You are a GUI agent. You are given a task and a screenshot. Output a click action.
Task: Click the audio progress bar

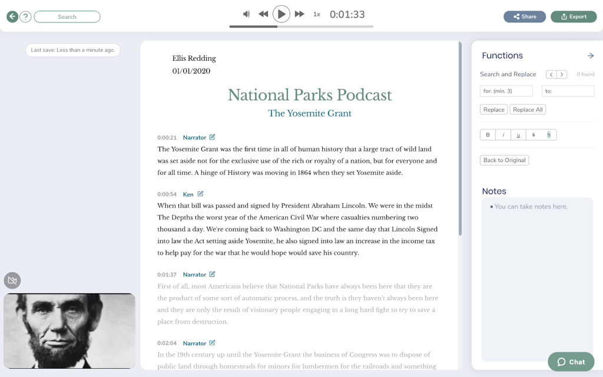coord(301,27)
